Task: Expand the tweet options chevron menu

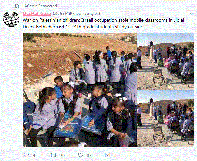Action: coord(191,14)
